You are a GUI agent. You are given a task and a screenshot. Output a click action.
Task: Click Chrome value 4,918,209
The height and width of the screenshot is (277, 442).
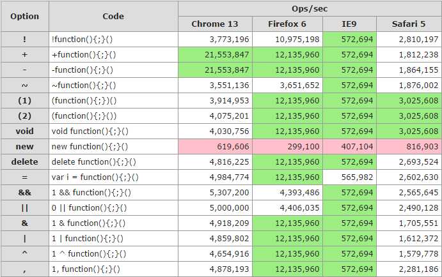point(215,223)
